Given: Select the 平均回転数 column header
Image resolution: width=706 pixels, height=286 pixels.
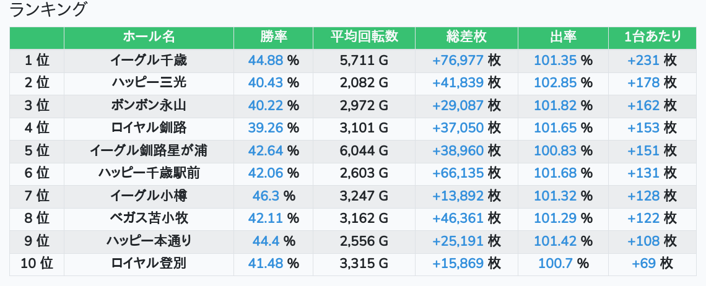Looking at the screenshot, I should click(364, 37).
